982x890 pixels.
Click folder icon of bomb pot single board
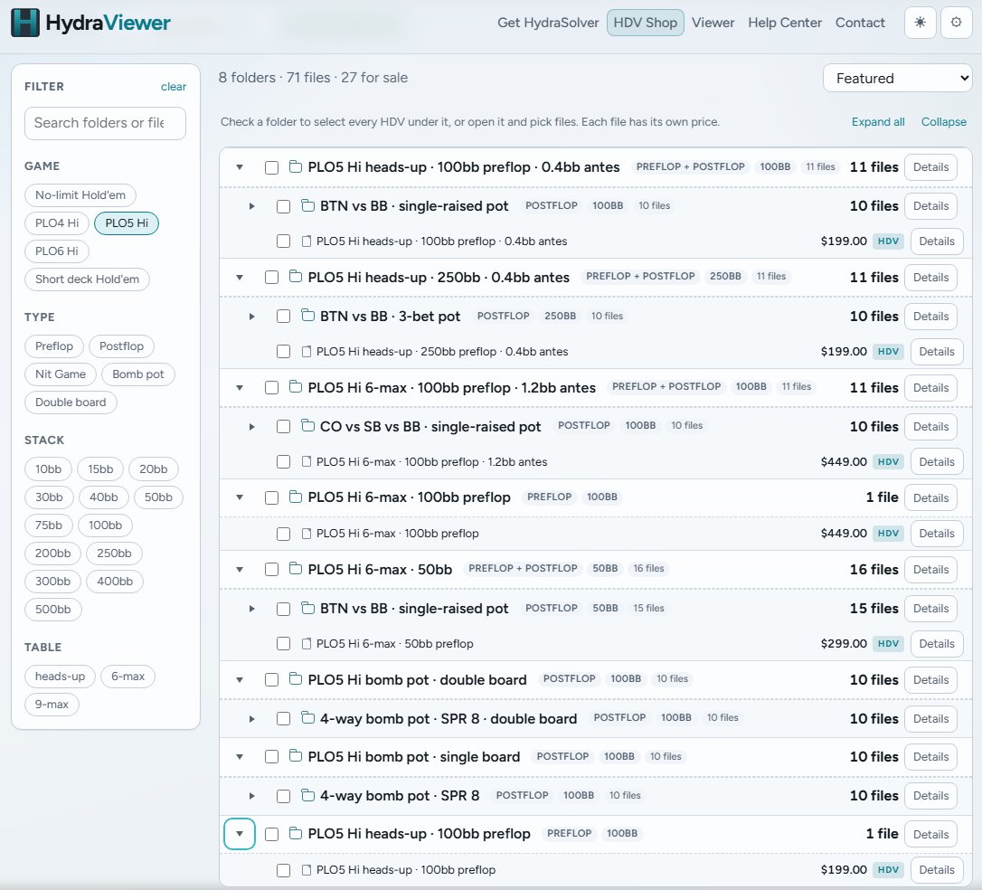[295, 755]
